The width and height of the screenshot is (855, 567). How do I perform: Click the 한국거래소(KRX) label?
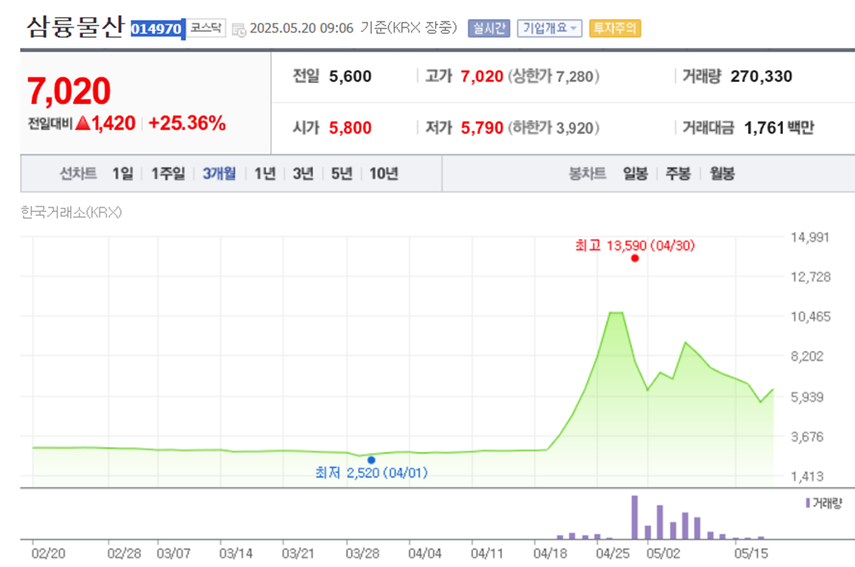71,213
